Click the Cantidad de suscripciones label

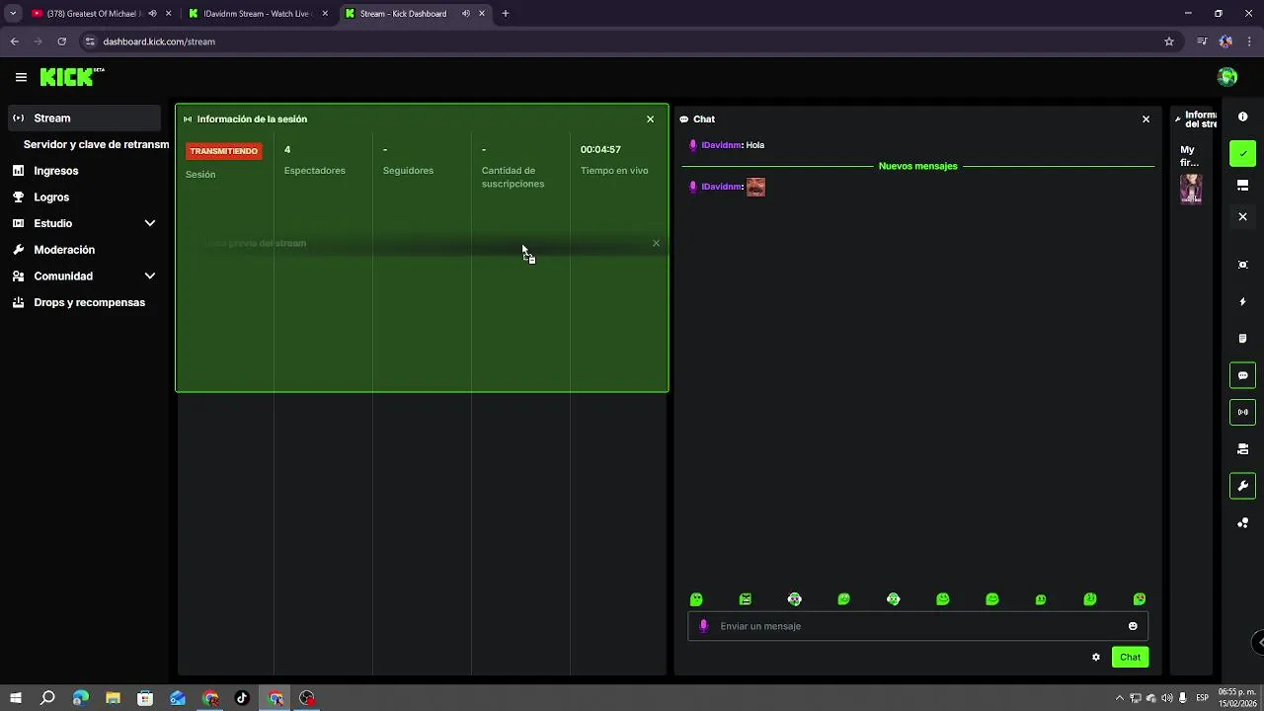(513, 178)
